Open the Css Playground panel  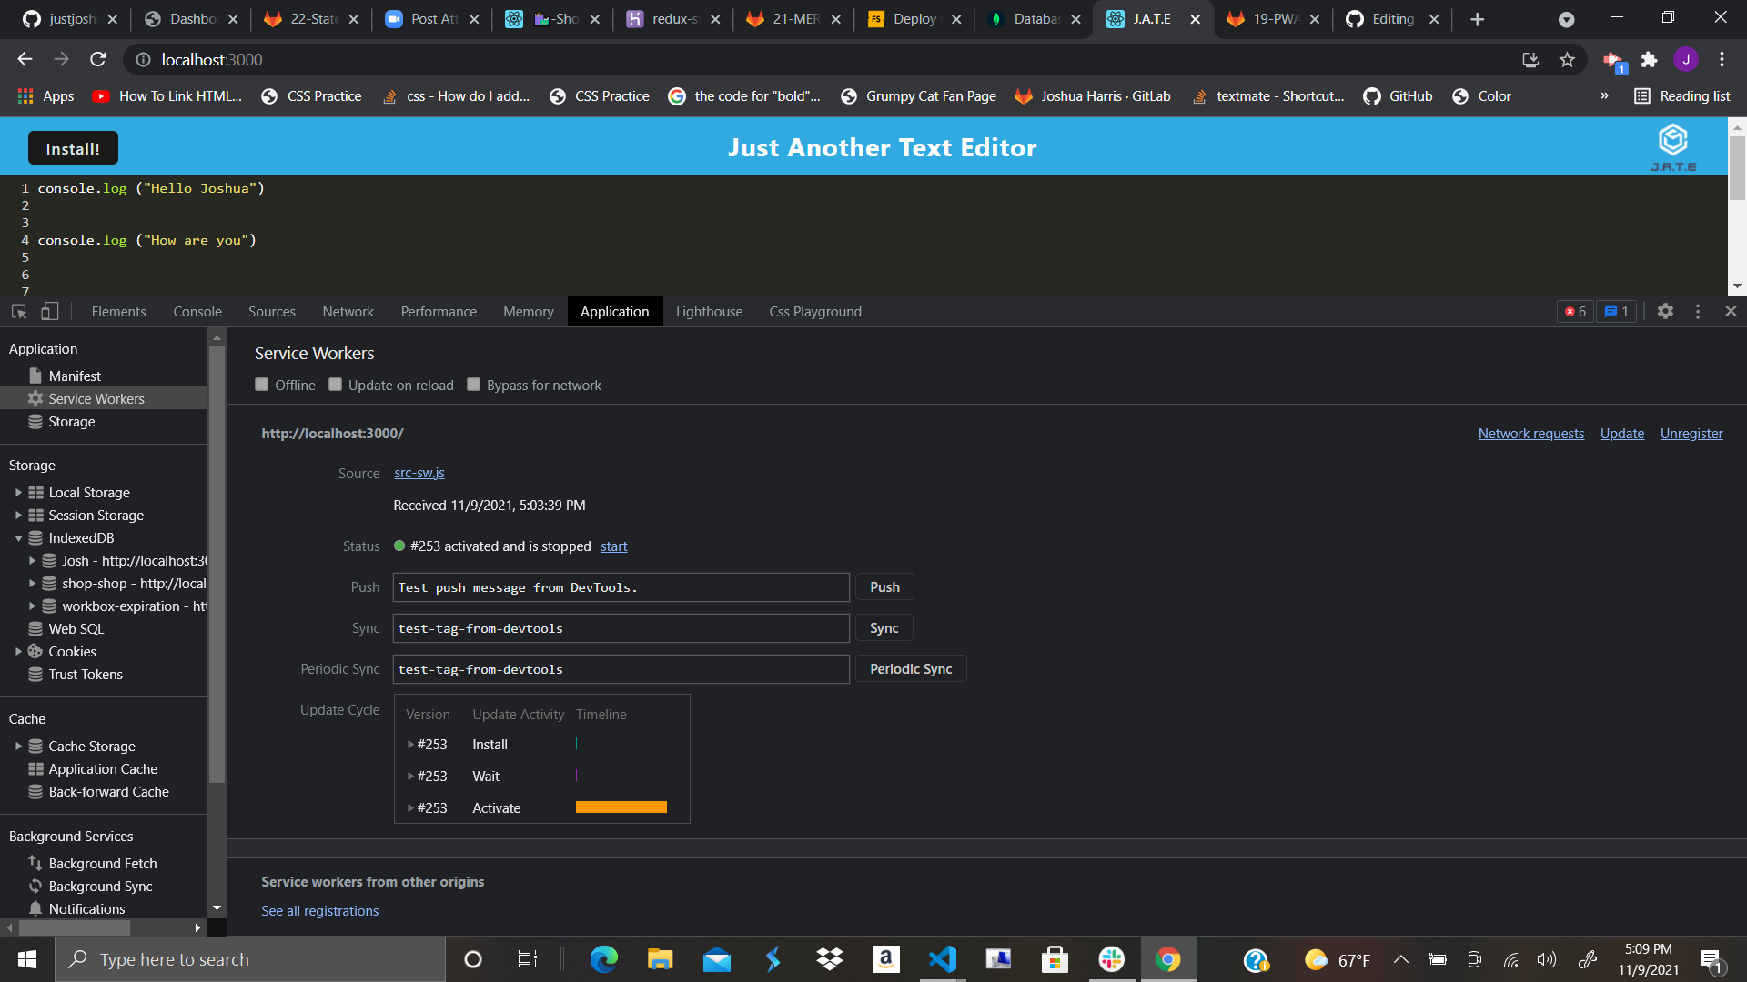pos(814,311)
